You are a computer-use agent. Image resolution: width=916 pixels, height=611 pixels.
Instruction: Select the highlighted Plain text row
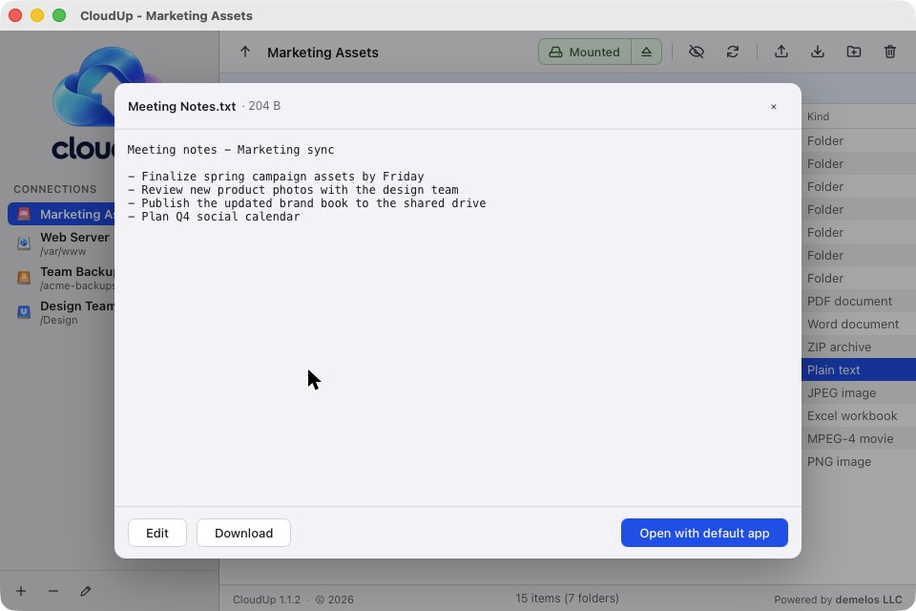coord(859,369)
